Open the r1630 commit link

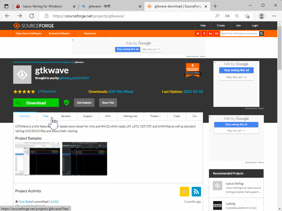coord(53,202)
